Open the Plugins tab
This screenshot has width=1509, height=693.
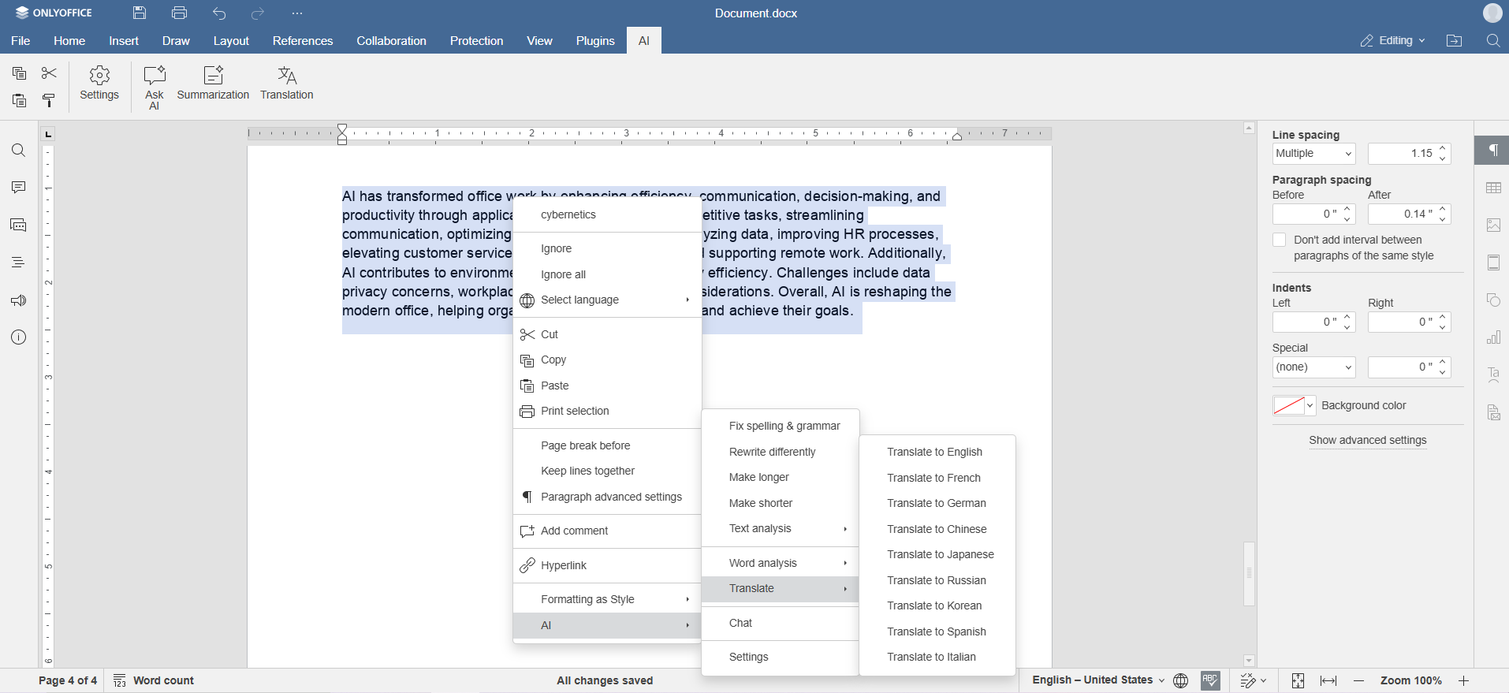click(595, 41)
